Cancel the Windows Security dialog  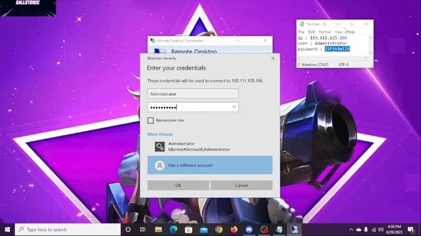tap(241, 185)
